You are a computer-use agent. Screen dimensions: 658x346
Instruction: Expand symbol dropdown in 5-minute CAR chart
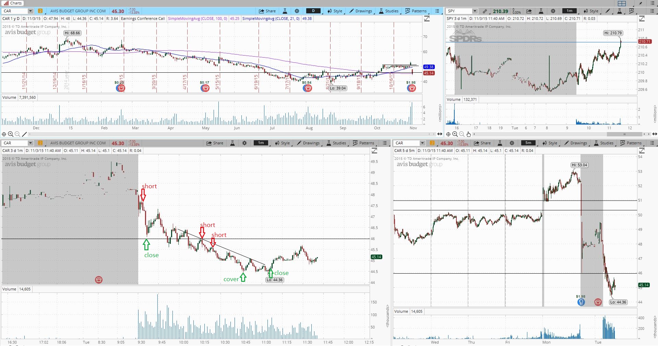click(x=422, y=143)
